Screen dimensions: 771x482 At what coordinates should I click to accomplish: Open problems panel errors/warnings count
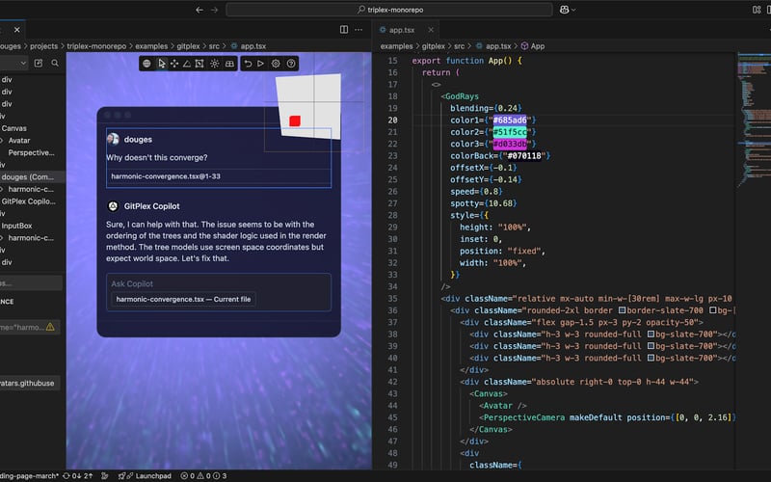pos(203,475)
